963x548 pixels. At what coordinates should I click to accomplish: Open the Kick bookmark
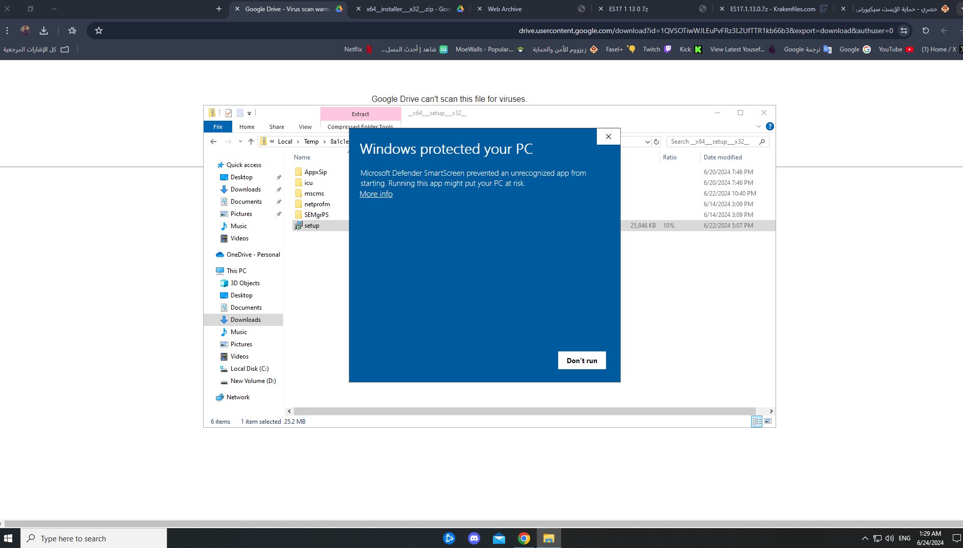(x=691, y=49)
